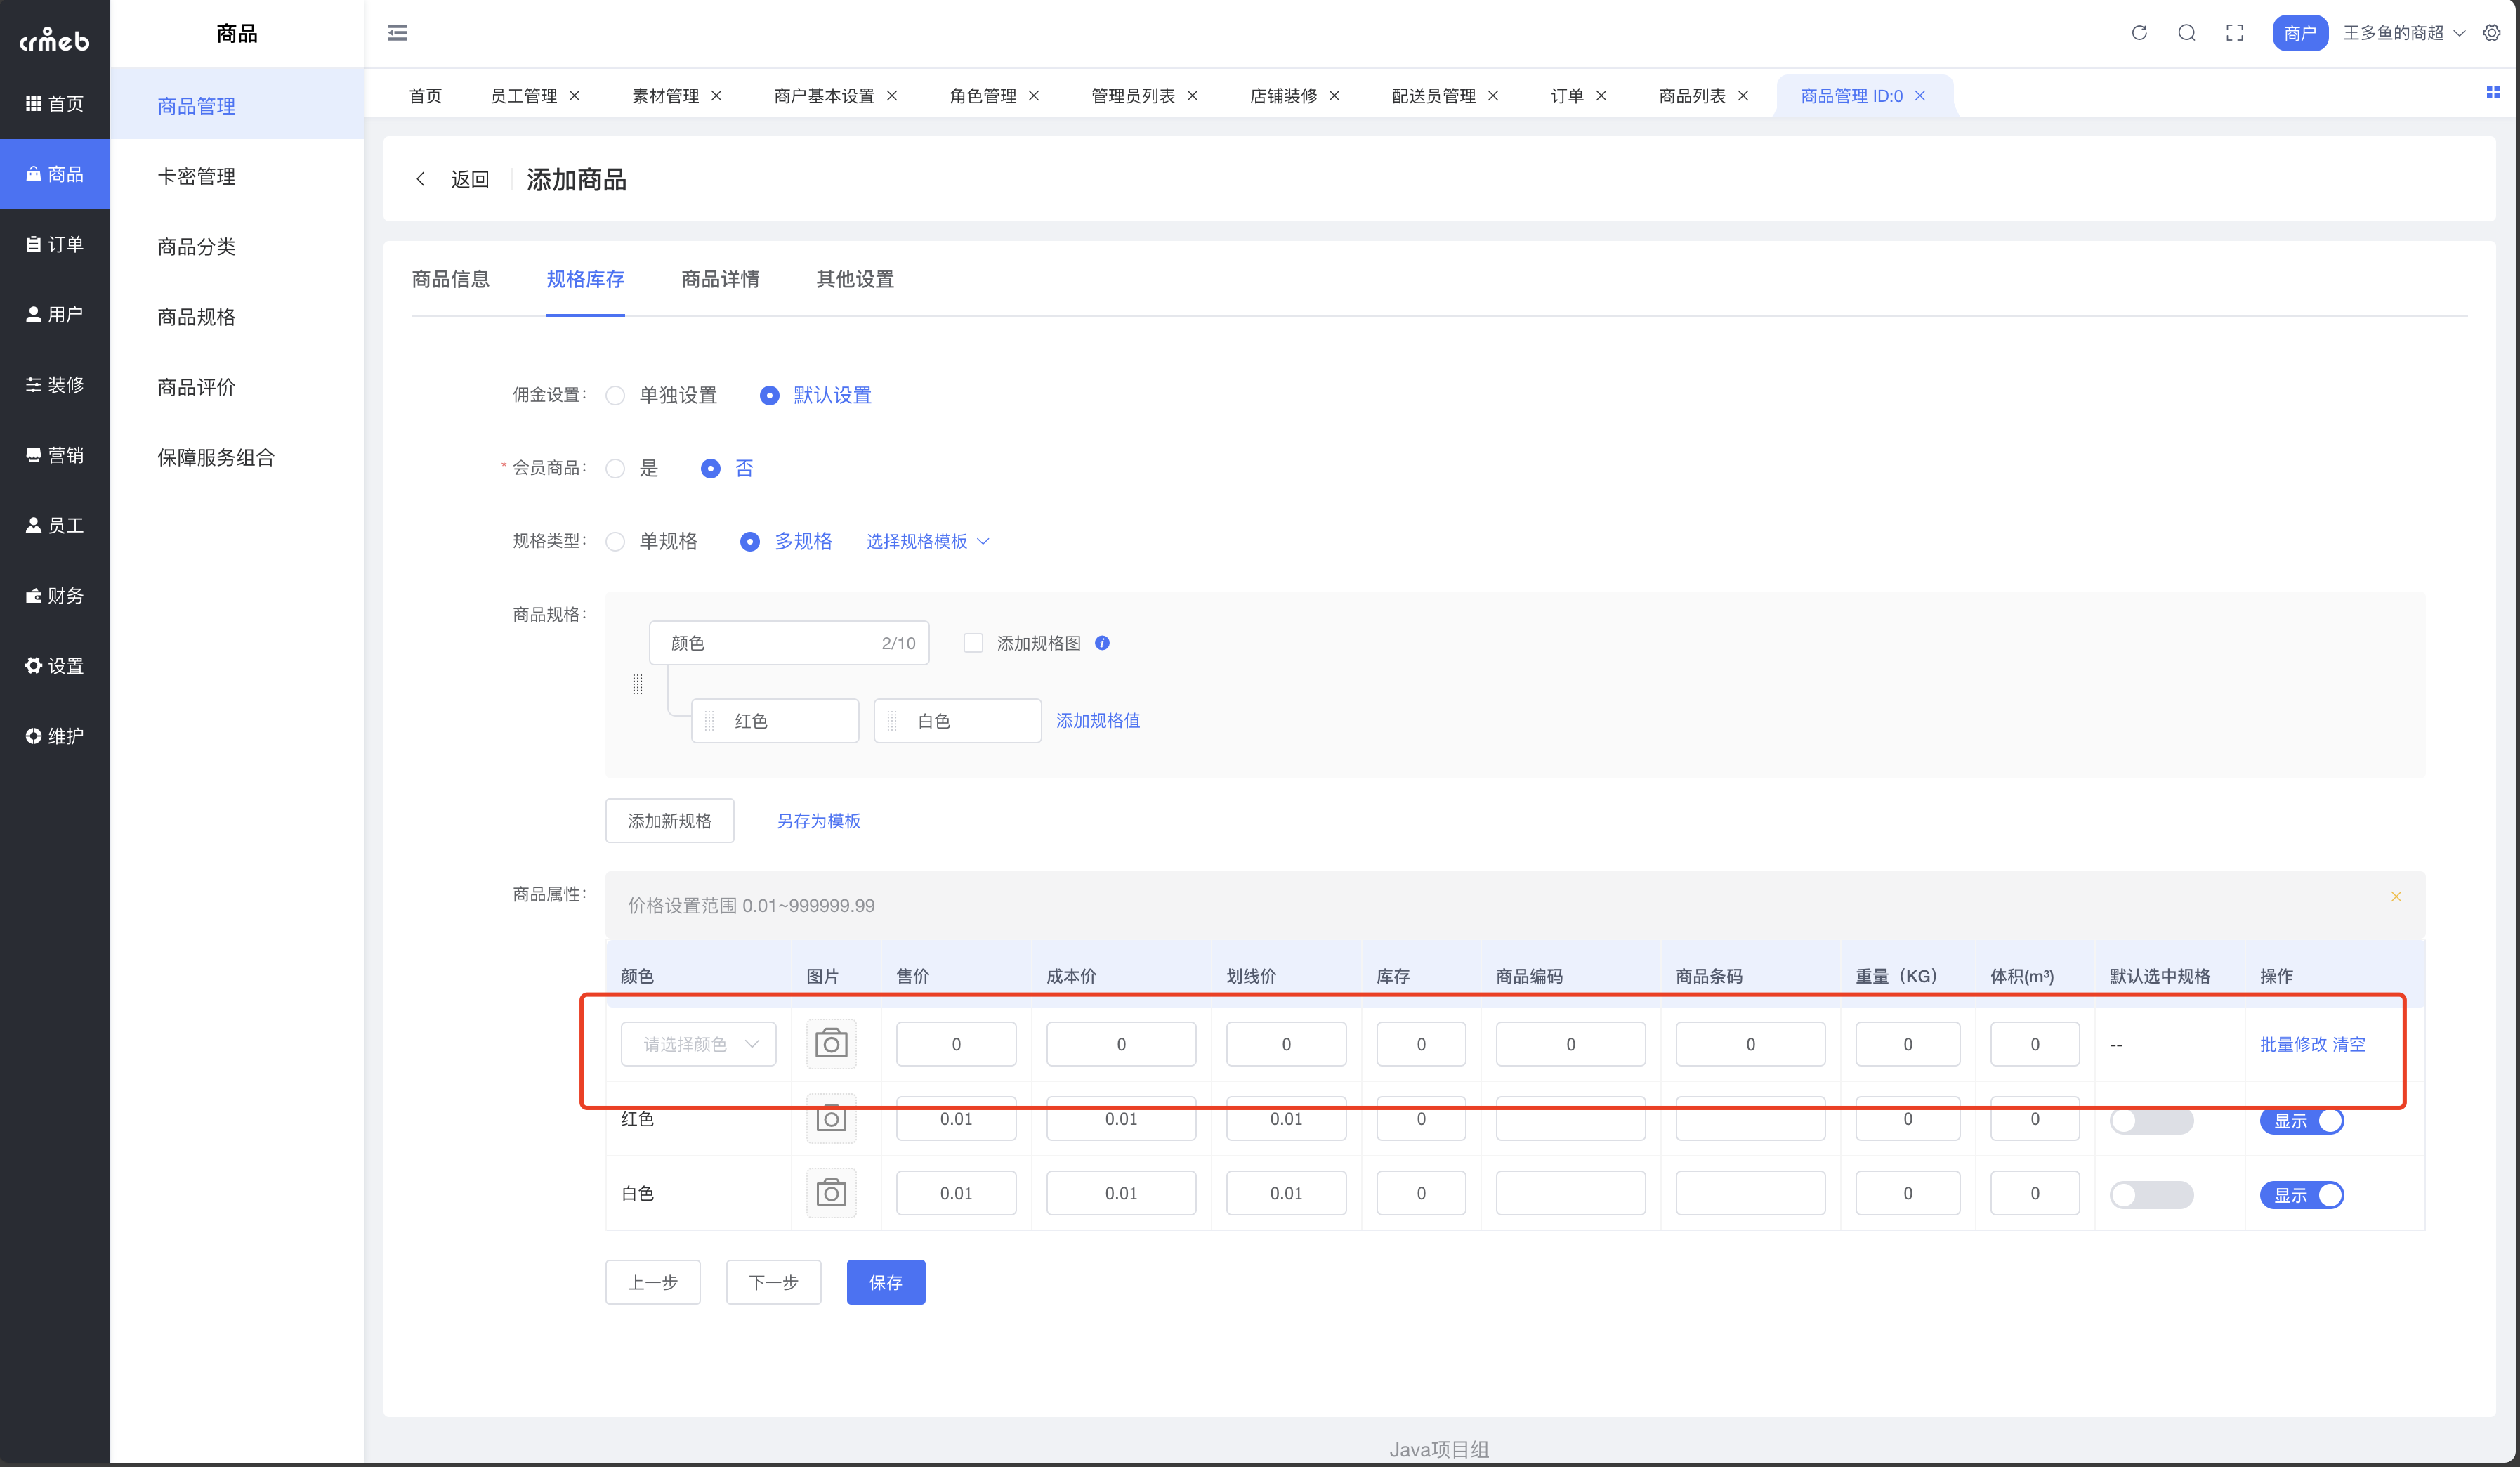Screen dimensions: 2520x1467
Task: Toggle 显示 switch for 白色 row
Action: [2301, 1195]
